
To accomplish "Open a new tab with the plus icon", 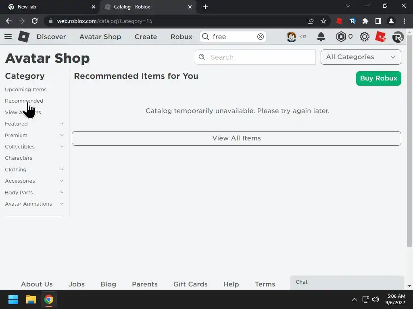I will pos(205,7).
